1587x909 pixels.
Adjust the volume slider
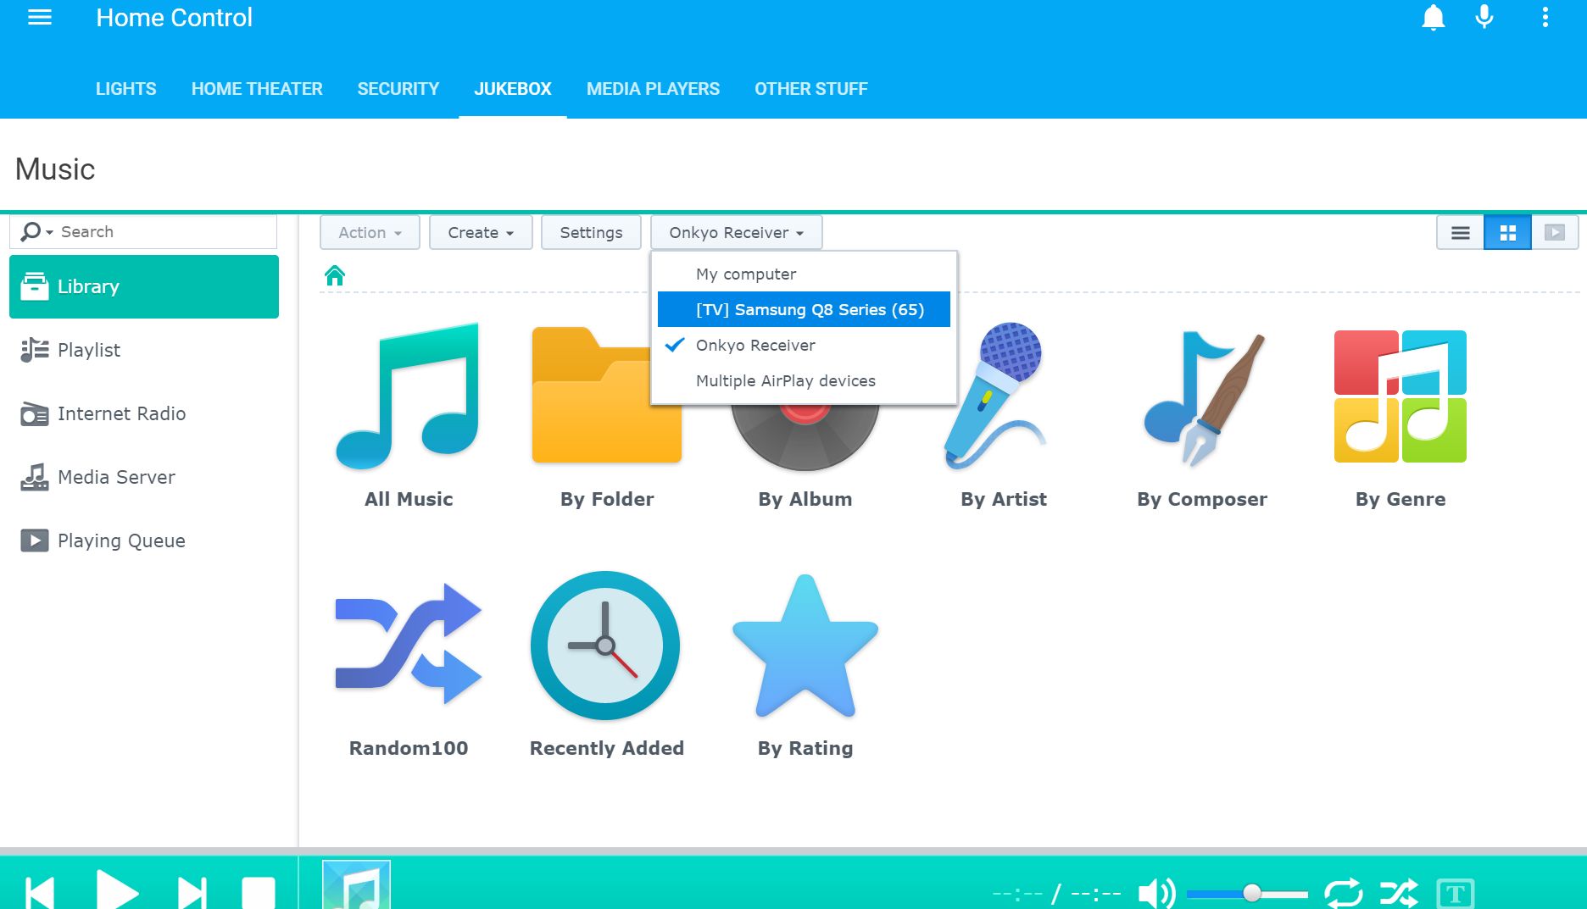point(1247,894)
